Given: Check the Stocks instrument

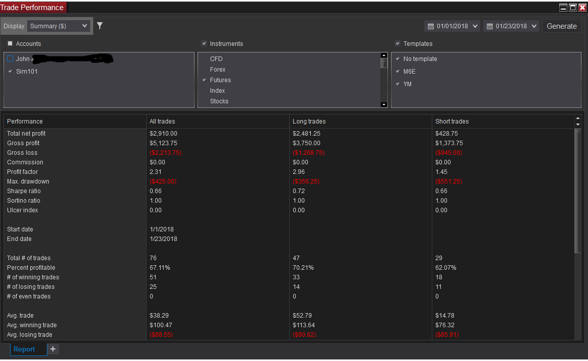Looking at the screenshot, I should 204,101.
